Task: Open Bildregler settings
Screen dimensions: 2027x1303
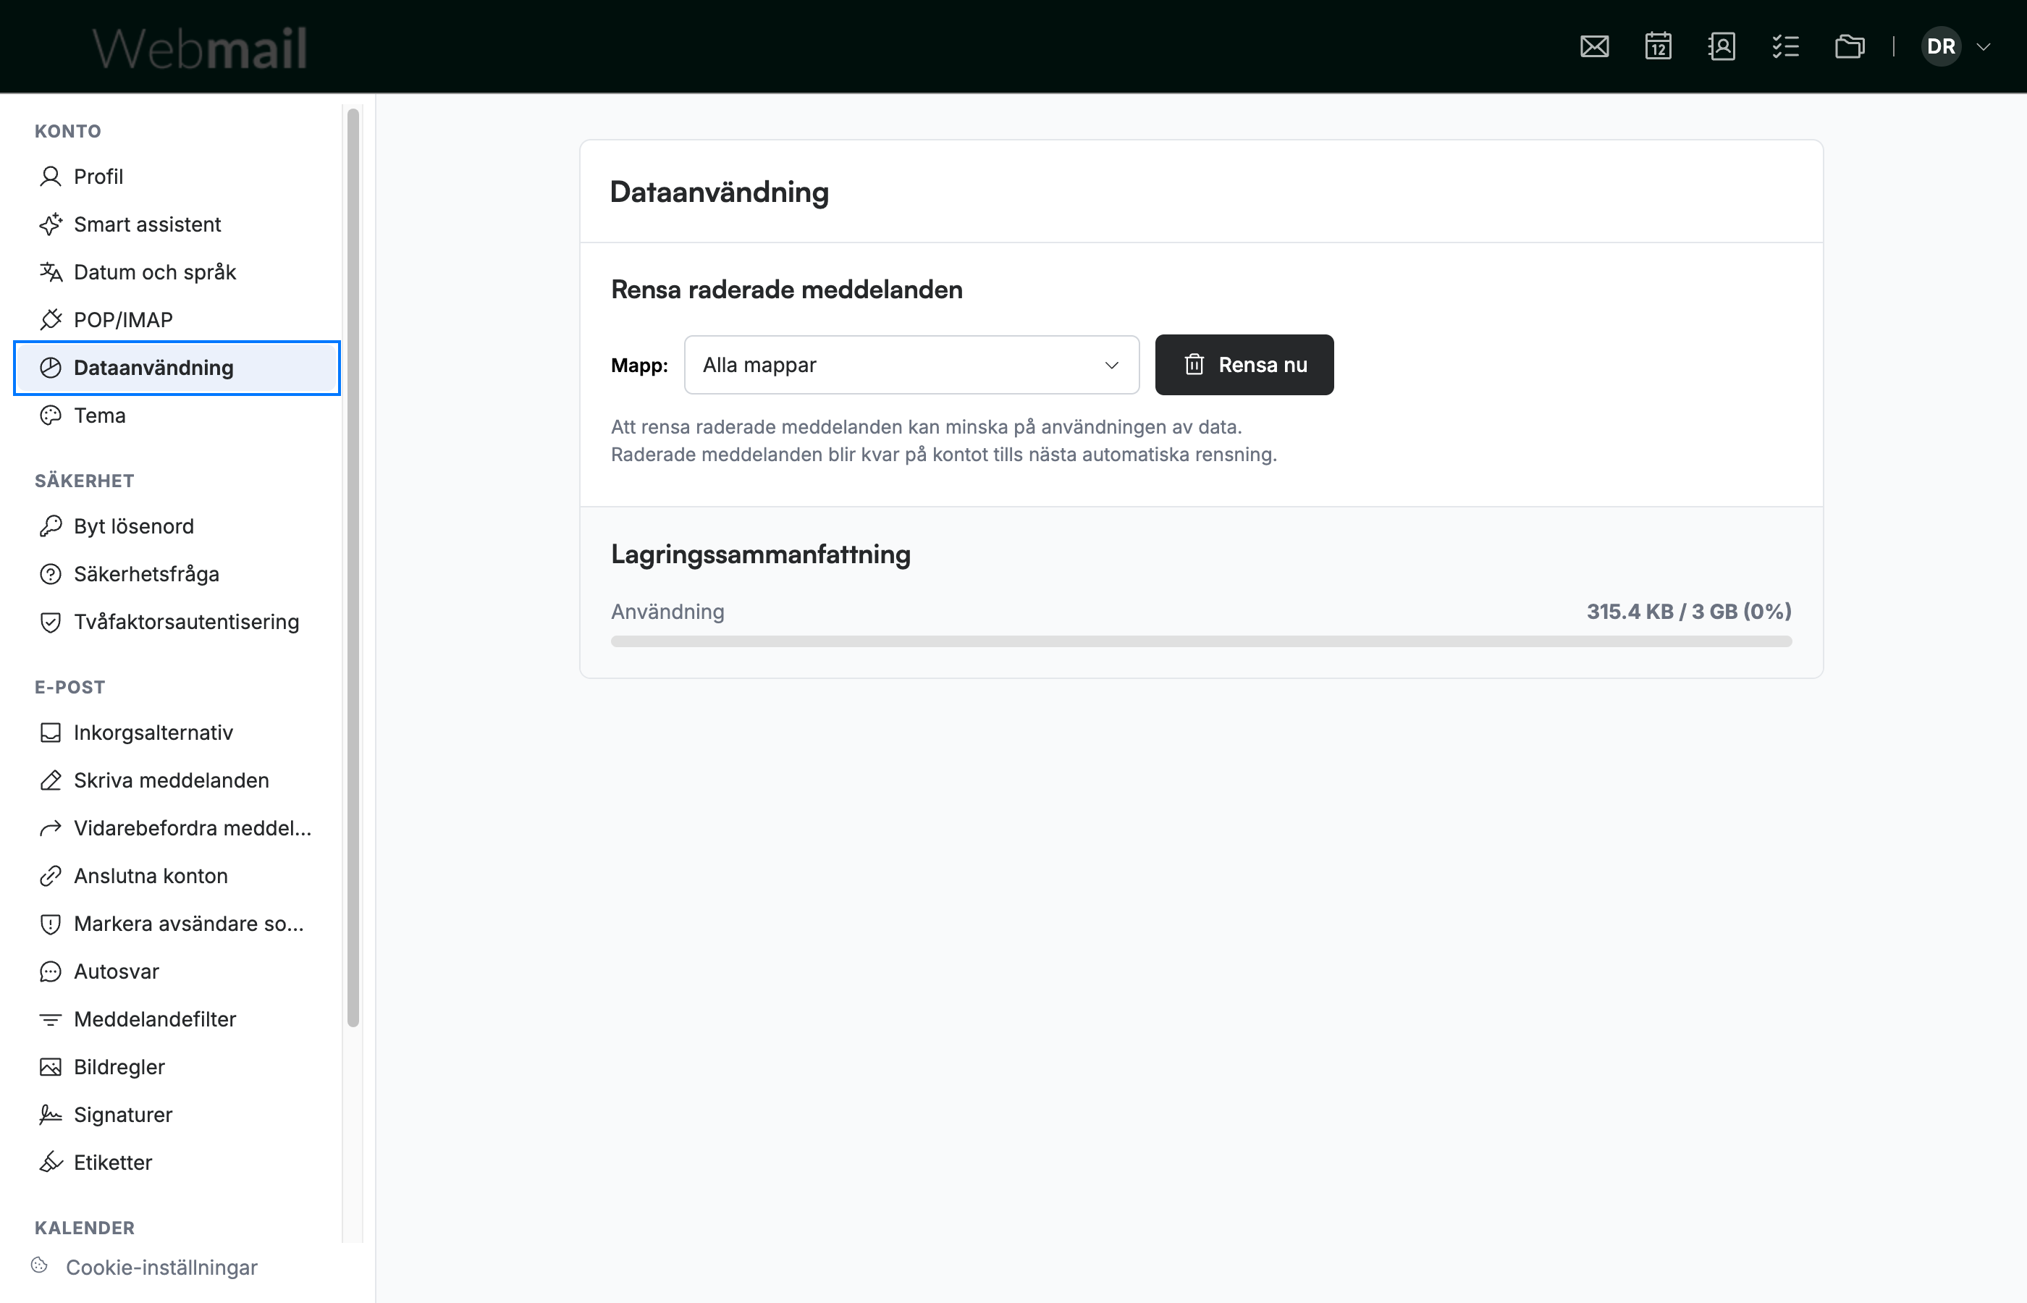Action: (177, 1067)
